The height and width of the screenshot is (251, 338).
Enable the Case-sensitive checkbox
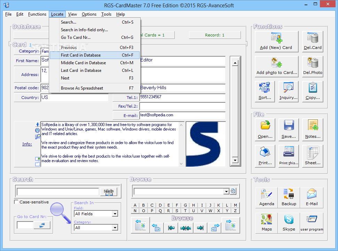(x=16, y=202)
